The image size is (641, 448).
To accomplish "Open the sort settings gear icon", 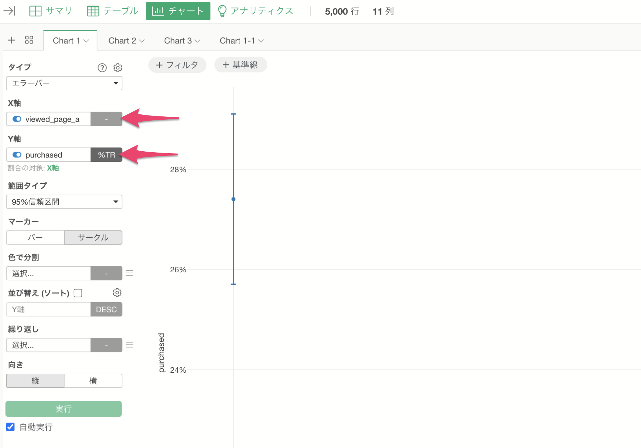I will pos(117,293).
